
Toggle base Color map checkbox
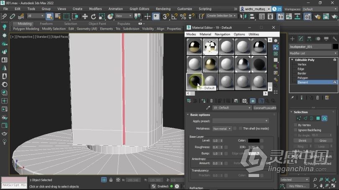(x=262, y=141)
